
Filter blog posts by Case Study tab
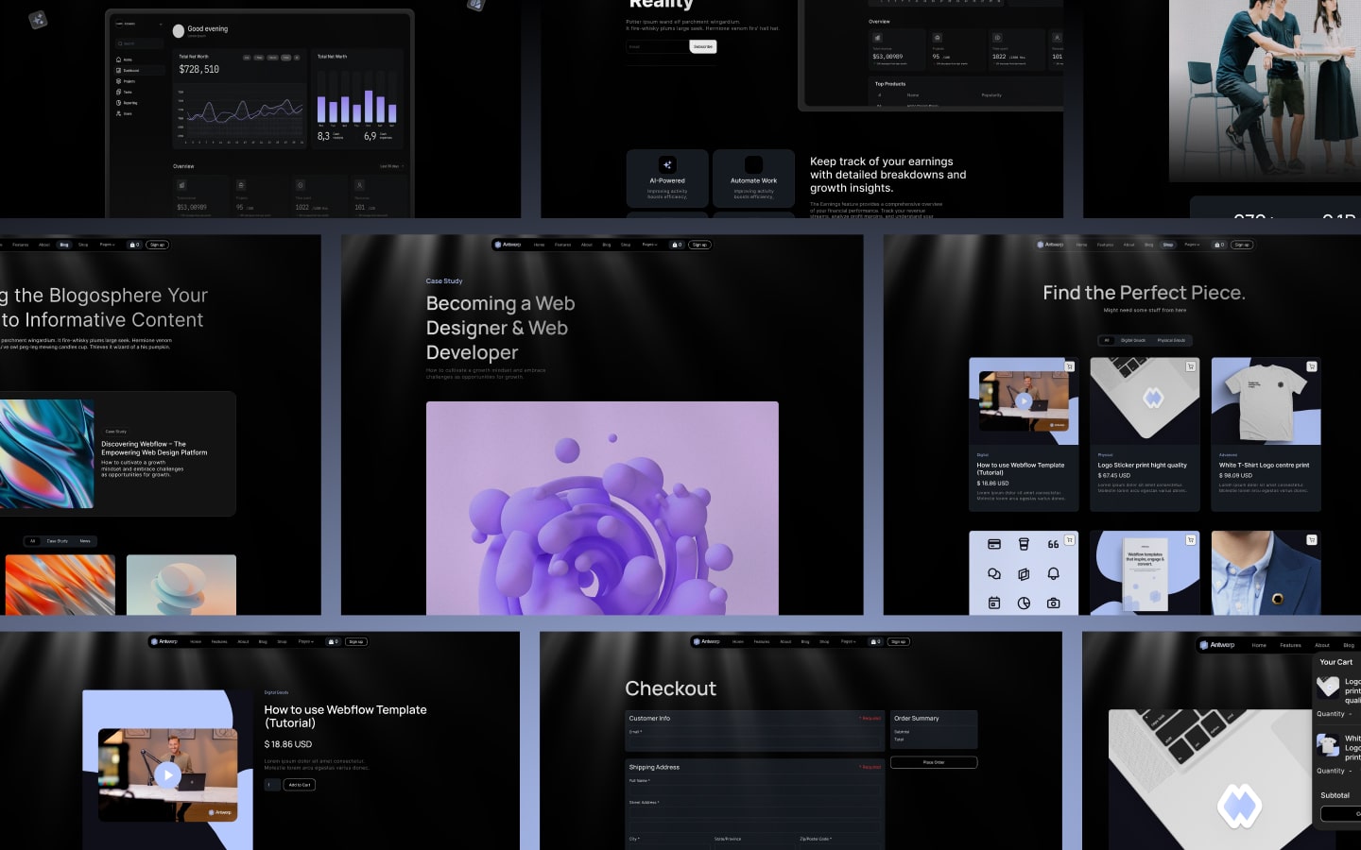point(58,541)
